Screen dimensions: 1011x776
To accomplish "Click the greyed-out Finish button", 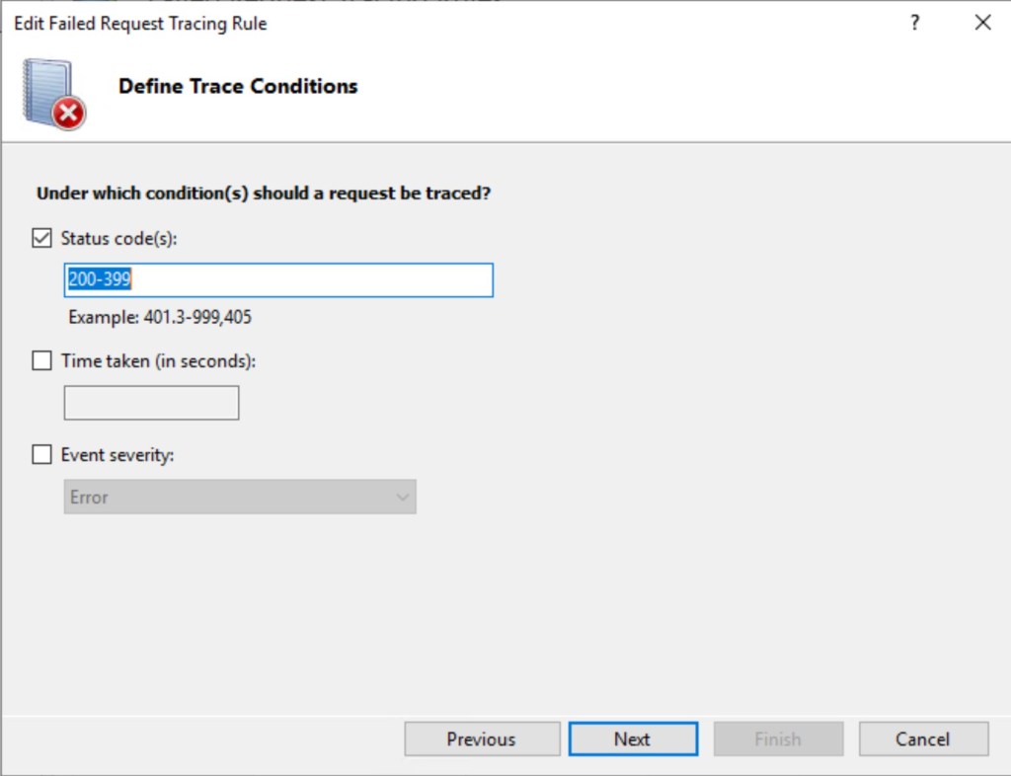I will pyautogui.click(x=778, y=739).
